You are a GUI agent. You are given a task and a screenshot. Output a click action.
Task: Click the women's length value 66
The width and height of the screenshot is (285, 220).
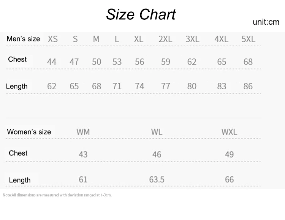pos(230,180)
